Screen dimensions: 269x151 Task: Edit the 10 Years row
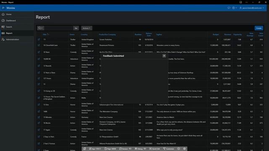point(39,52)
